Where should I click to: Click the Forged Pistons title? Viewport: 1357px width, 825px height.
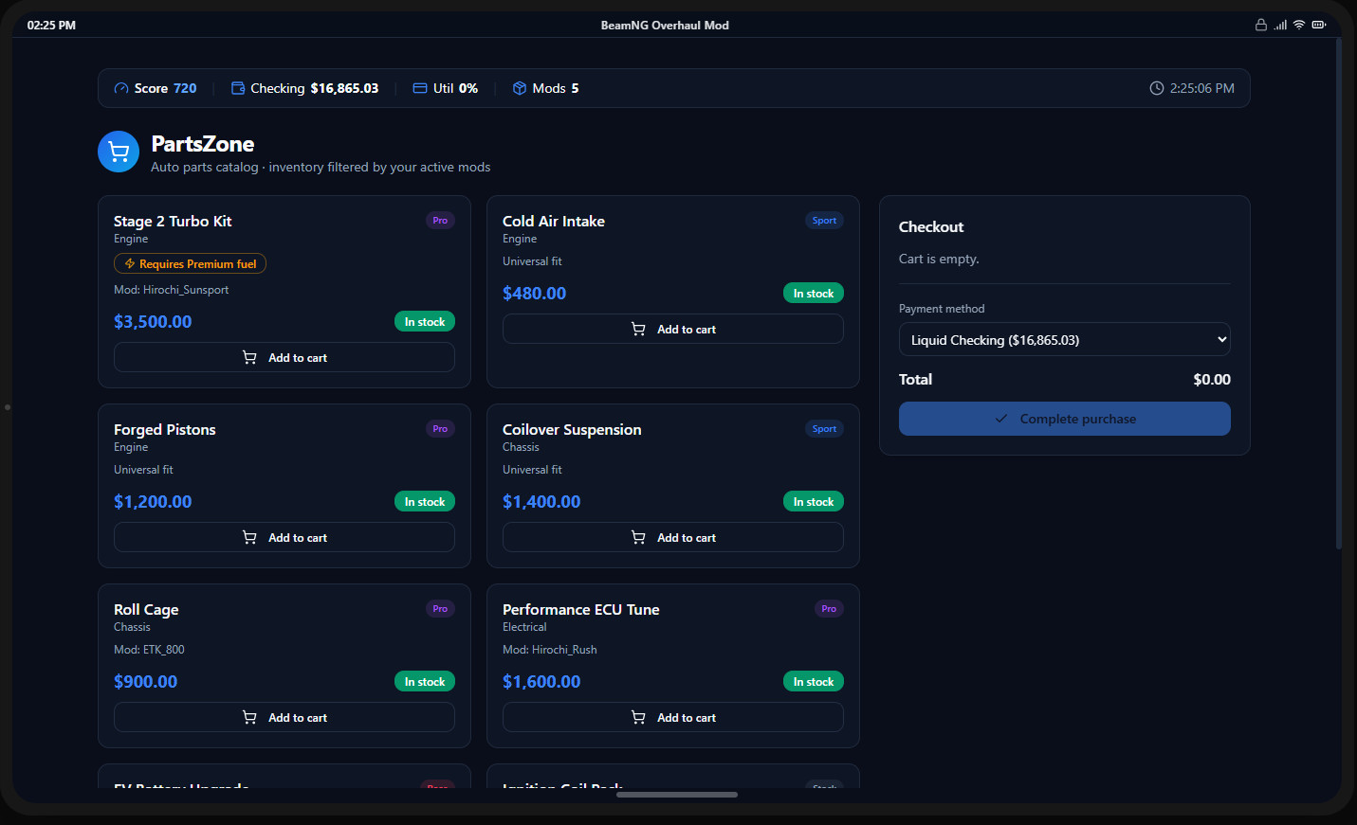165,429
